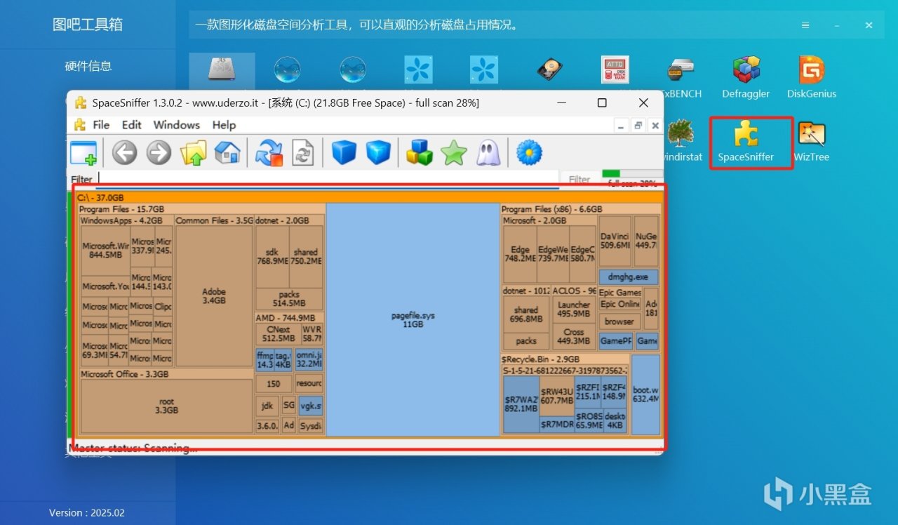Click the greyed Filter button

pyautogui.click(x=579, y=179)
